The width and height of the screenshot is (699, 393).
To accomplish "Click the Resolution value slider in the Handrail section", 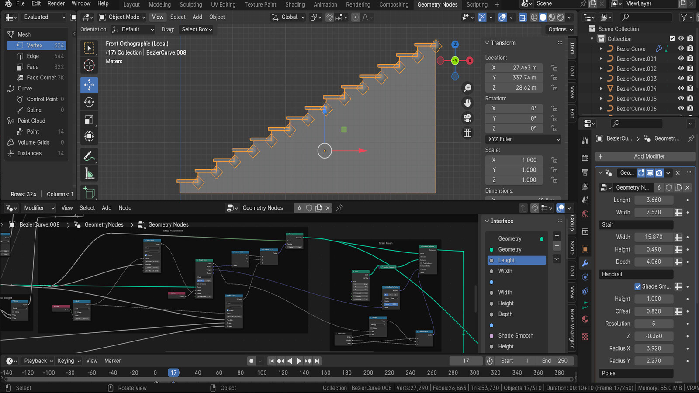I will (654, 324).
